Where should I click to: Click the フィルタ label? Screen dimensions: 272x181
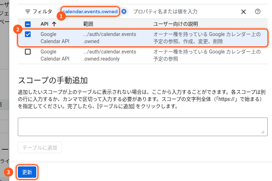(x=42, y=11)
